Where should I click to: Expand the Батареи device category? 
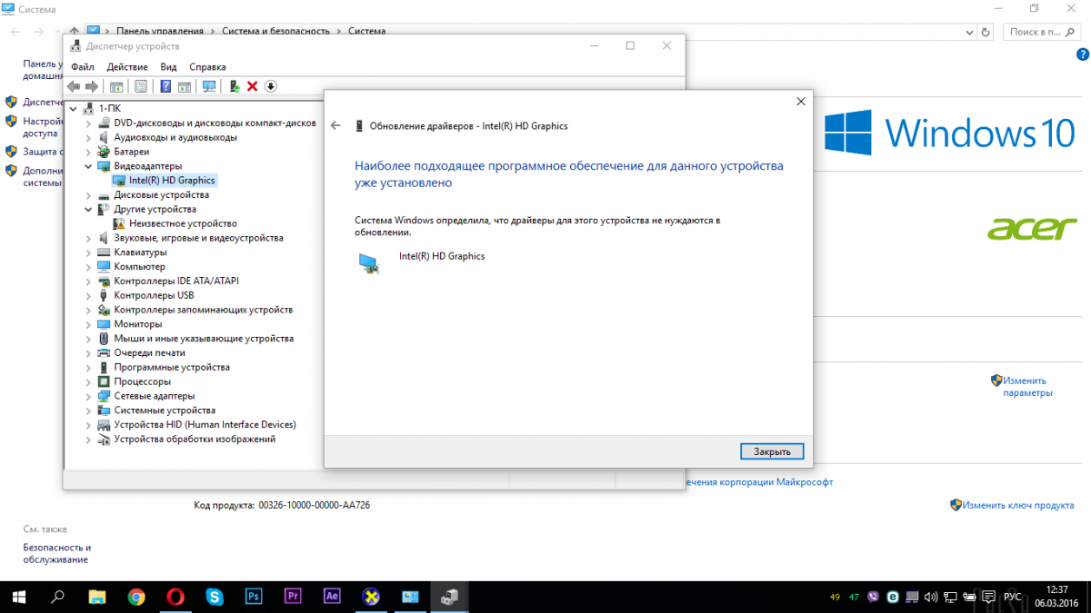click(88, 152)
